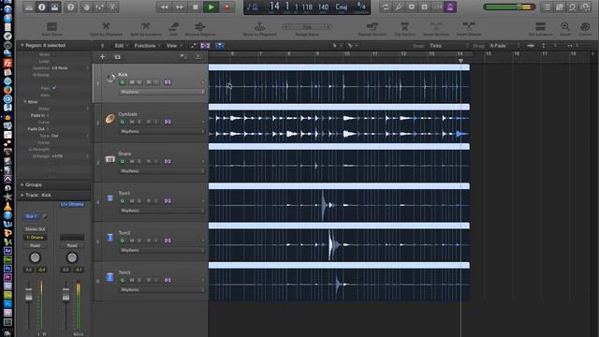Open the Drag dropdown showing X-Fade
Viewport: 599px width, 337px height.
pyautogui.click(x=504, y=46)
